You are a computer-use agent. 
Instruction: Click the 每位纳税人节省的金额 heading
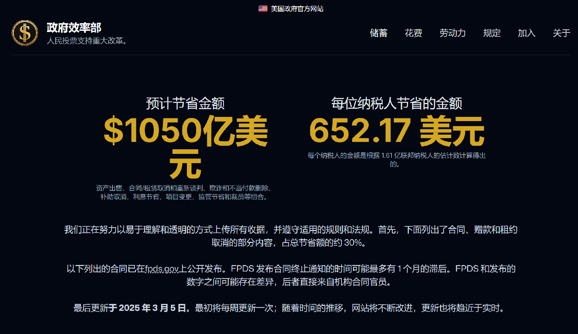(397, 103)
